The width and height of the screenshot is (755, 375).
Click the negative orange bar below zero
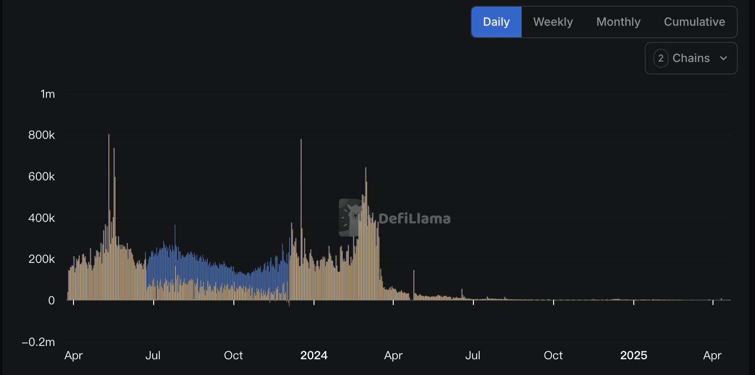(289, 303)
